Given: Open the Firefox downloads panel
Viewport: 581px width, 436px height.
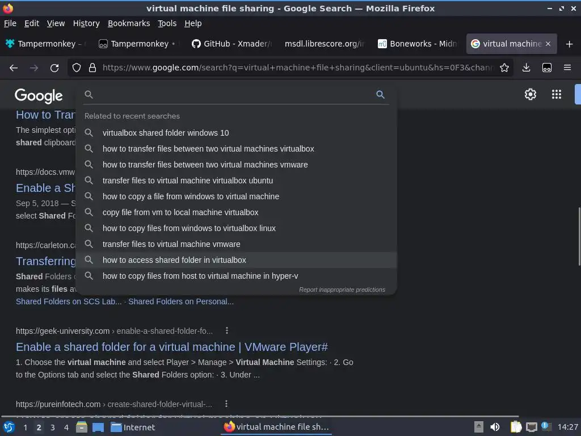Looking at the screenshot, I should tap(526, 68).
